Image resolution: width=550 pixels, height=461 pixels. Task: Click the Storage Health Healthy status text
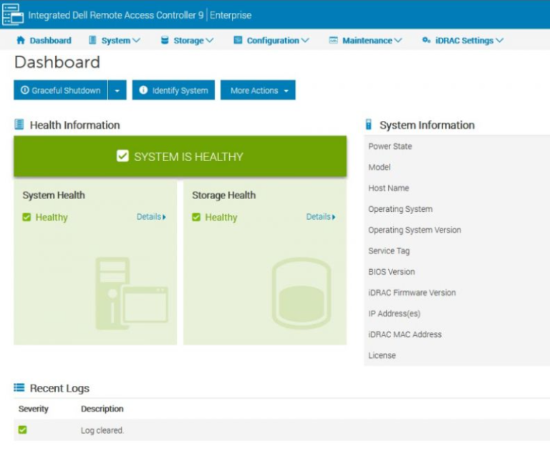click(221, 218)
